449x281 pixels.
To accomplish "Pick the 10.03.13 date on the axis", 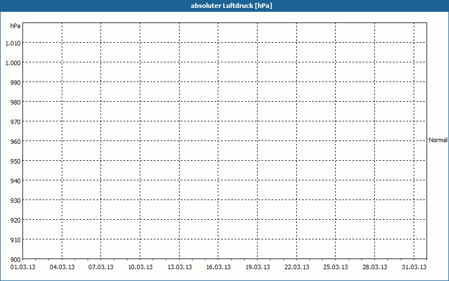I will (140, 268).
